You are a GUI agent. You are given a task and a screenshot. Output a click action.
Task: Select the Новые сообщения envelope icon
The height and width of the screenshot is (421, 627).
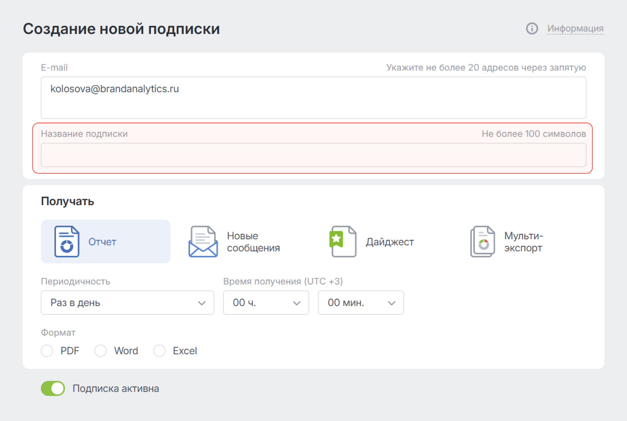click(x=203, y=242)
